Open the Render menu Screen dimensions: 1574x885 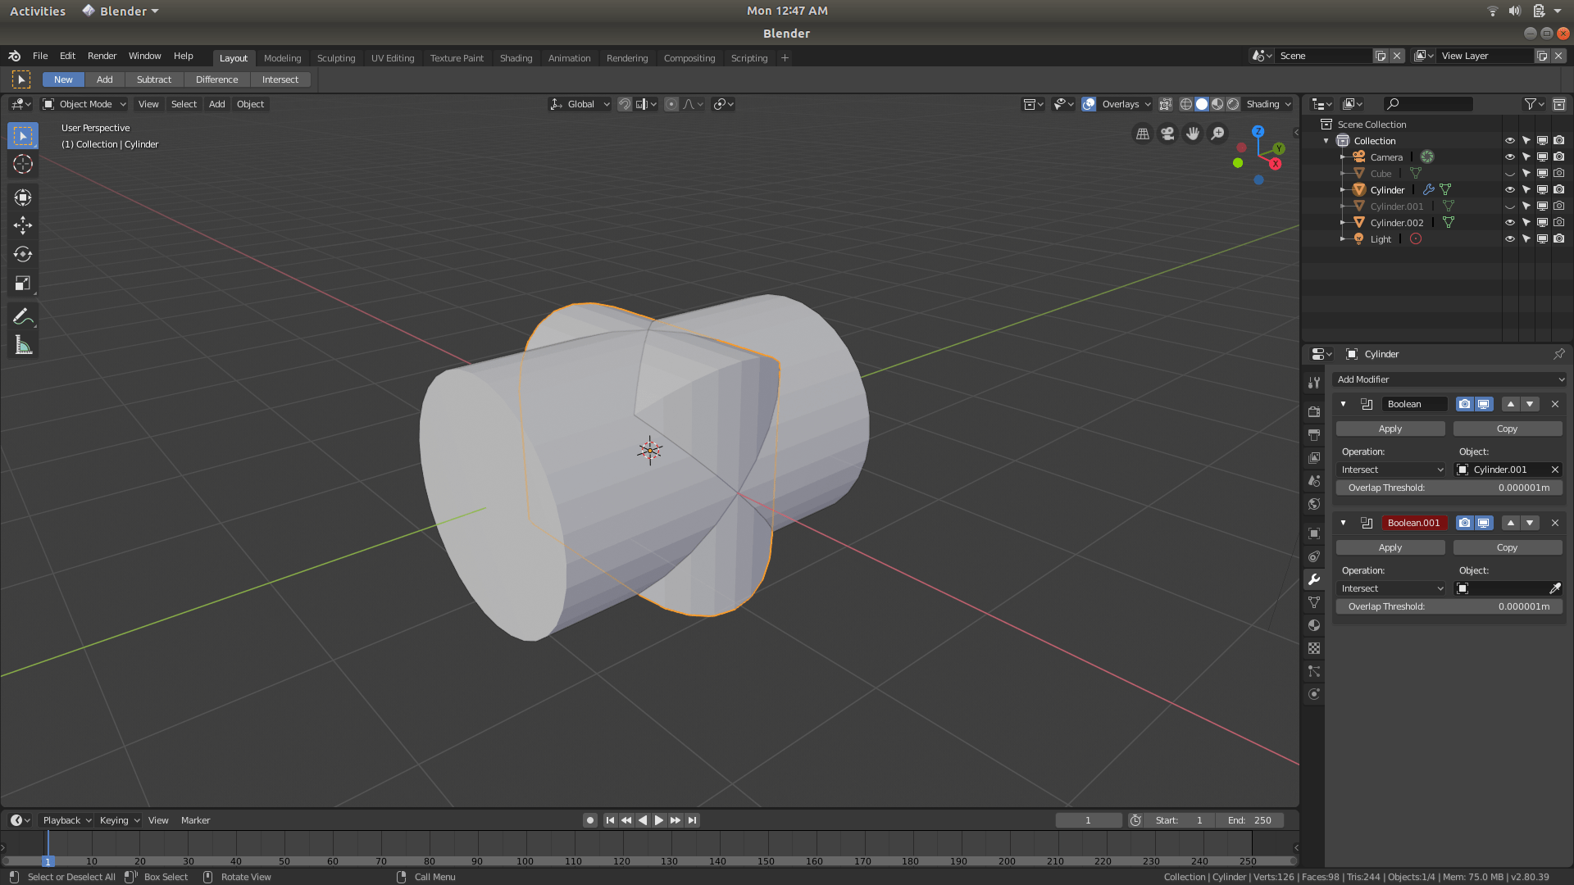point(102,56)
